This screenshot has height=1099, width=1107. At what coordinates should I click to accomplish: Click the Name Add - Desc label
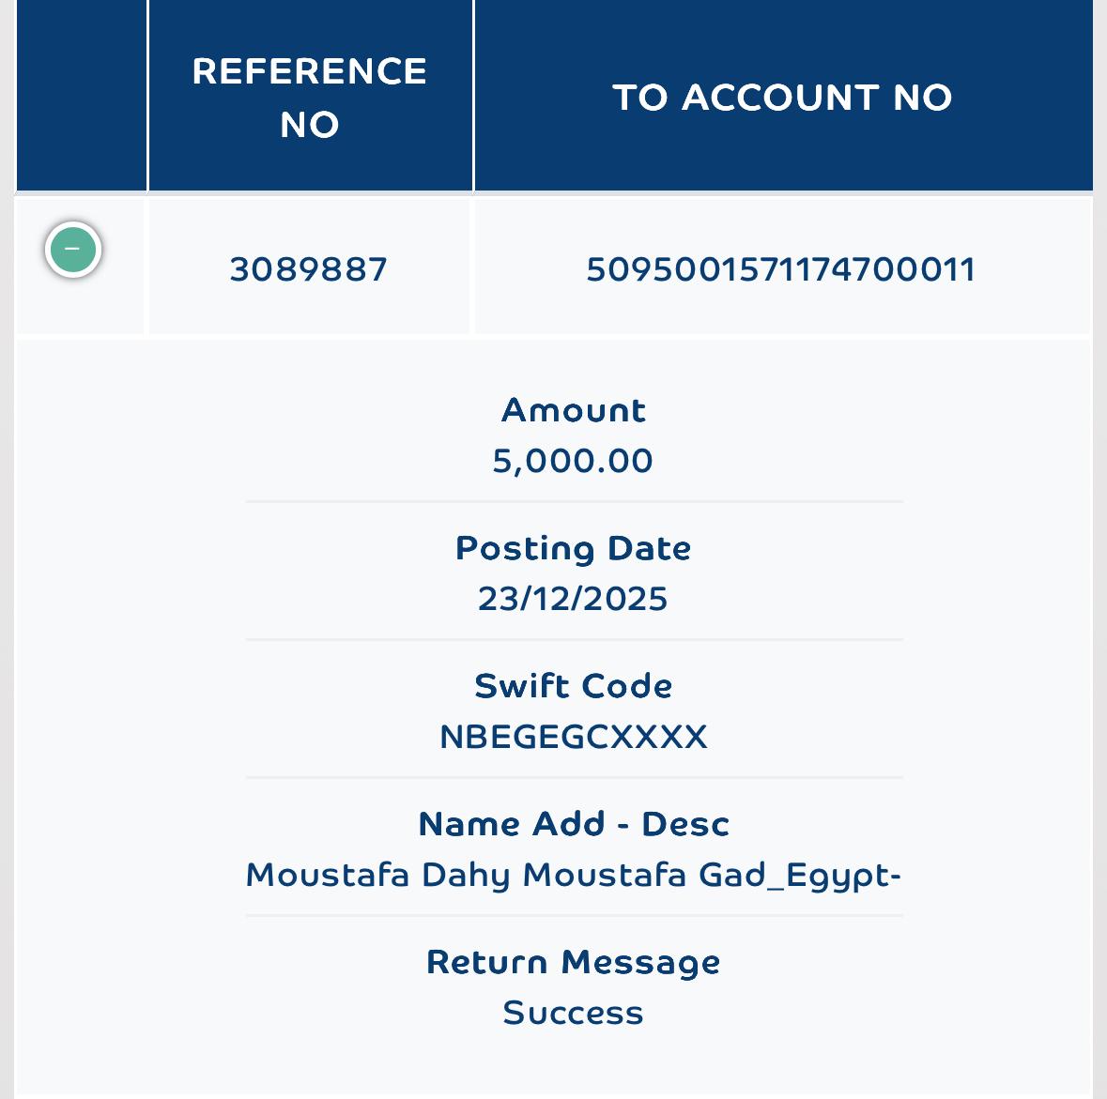tap(574, 824)
